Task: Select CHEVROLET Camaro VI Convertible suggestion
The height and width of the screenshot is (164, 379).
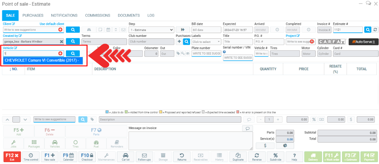Action: coord(41,60)
